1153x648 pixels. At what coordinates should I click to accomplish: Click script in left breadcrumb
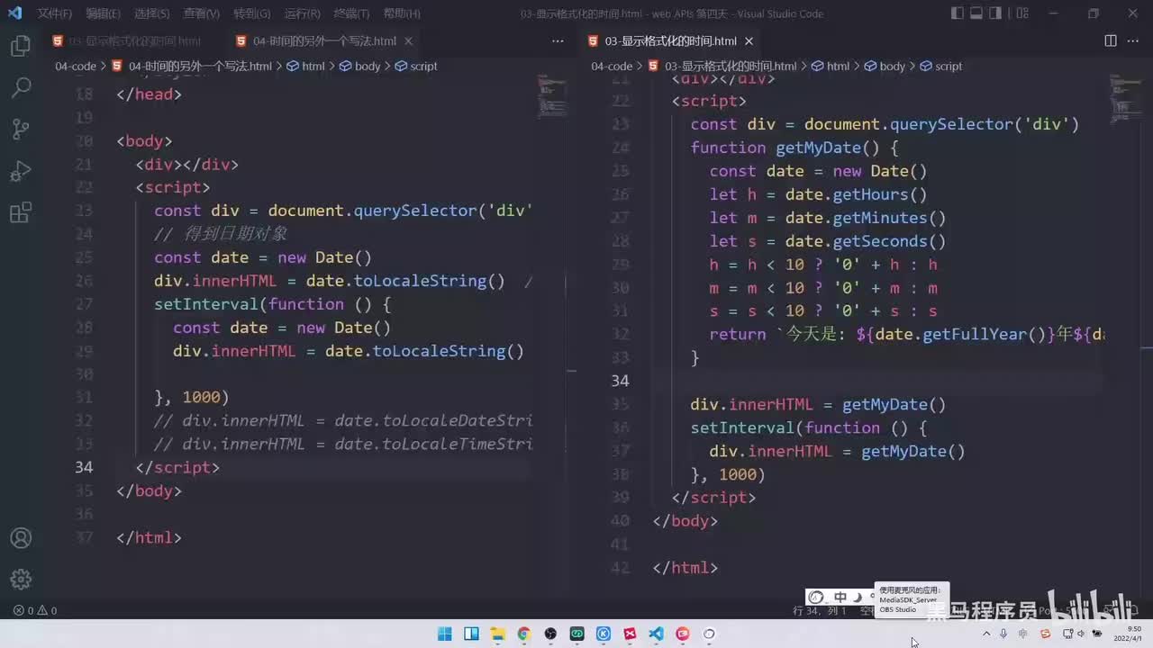pos(423,67)
